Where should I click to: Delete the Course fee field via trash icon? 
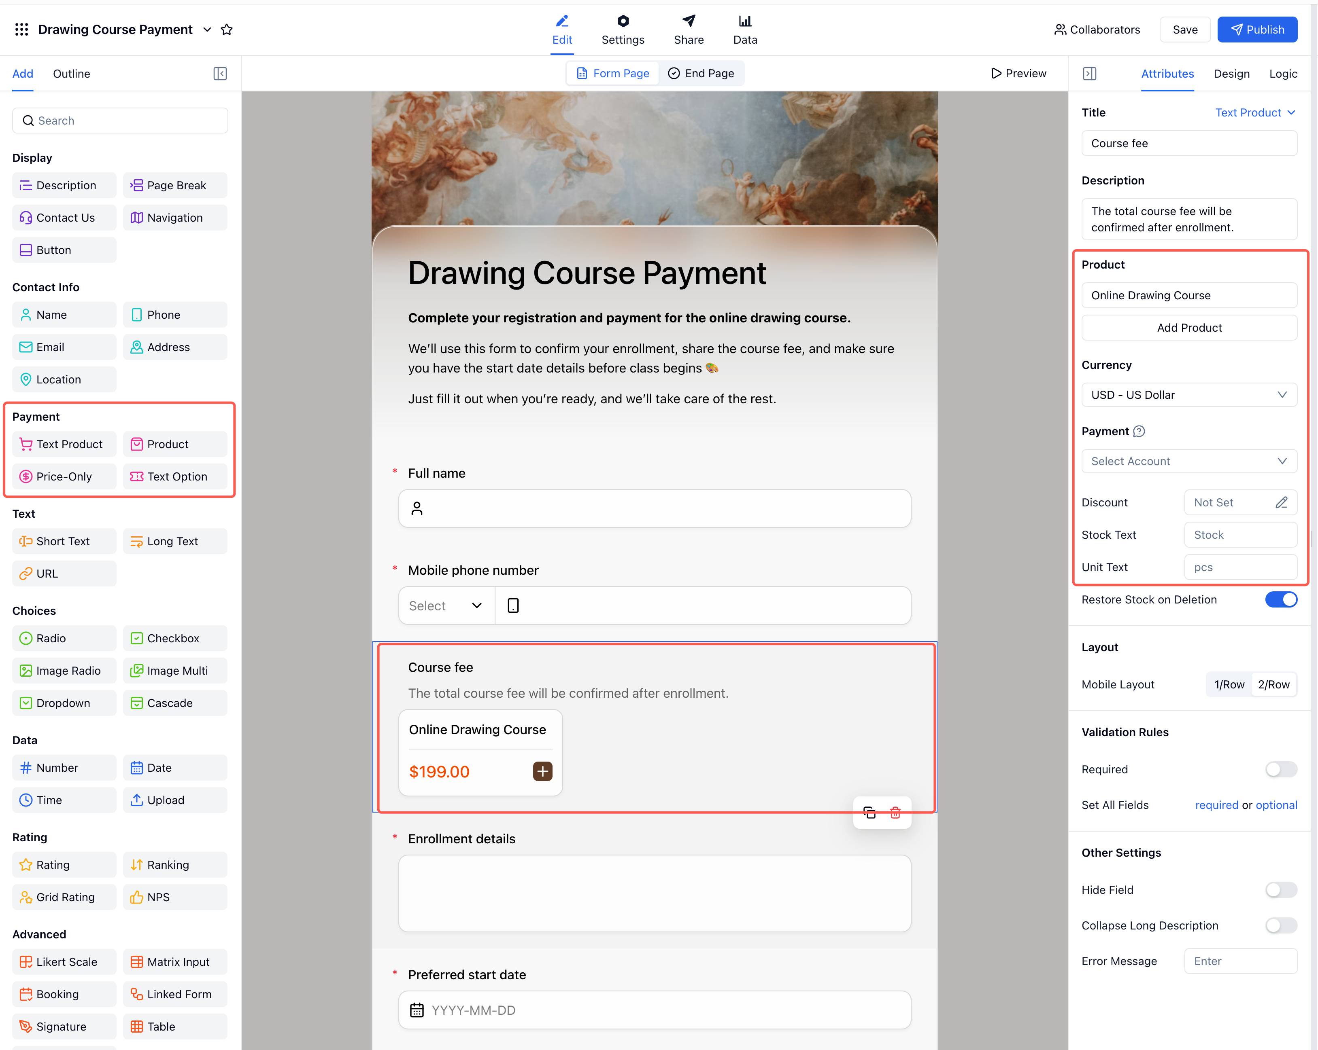[x=895, y=813]
